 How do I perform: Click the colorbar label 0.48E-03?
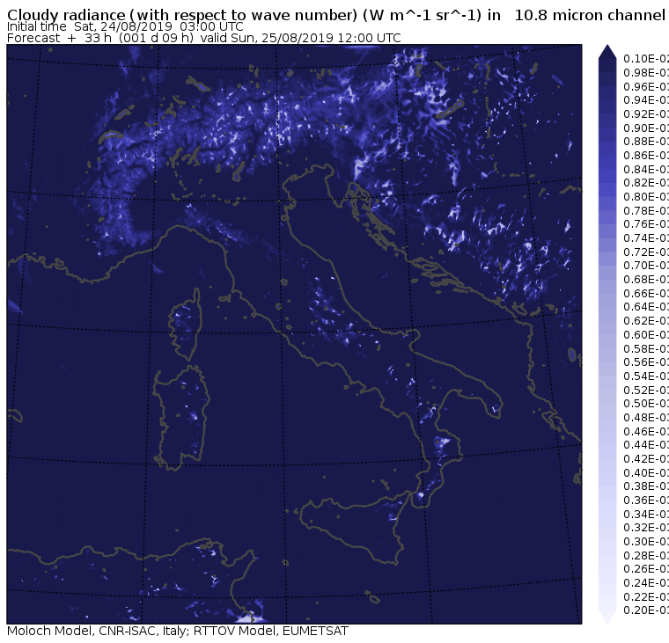[x=646, y=418]
